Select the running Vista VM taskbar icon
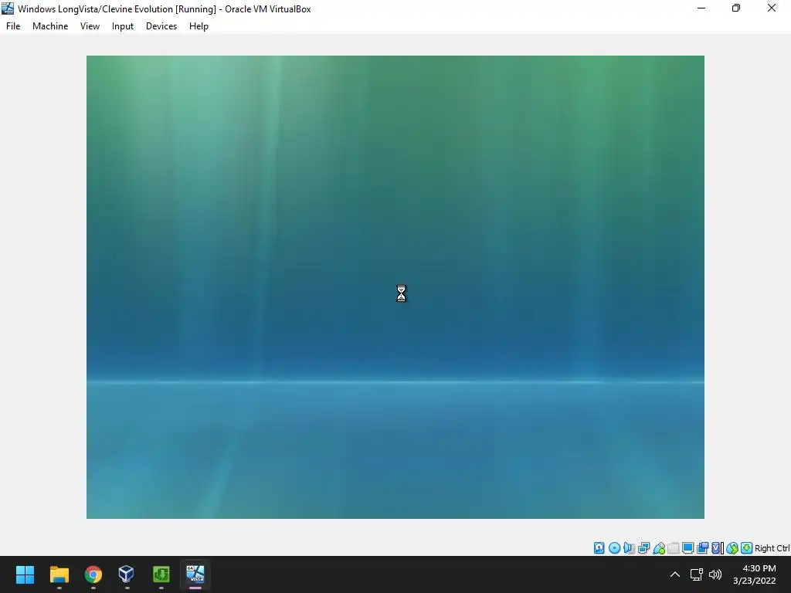Viewport: 791px width, 593px height. click(195, 574)
